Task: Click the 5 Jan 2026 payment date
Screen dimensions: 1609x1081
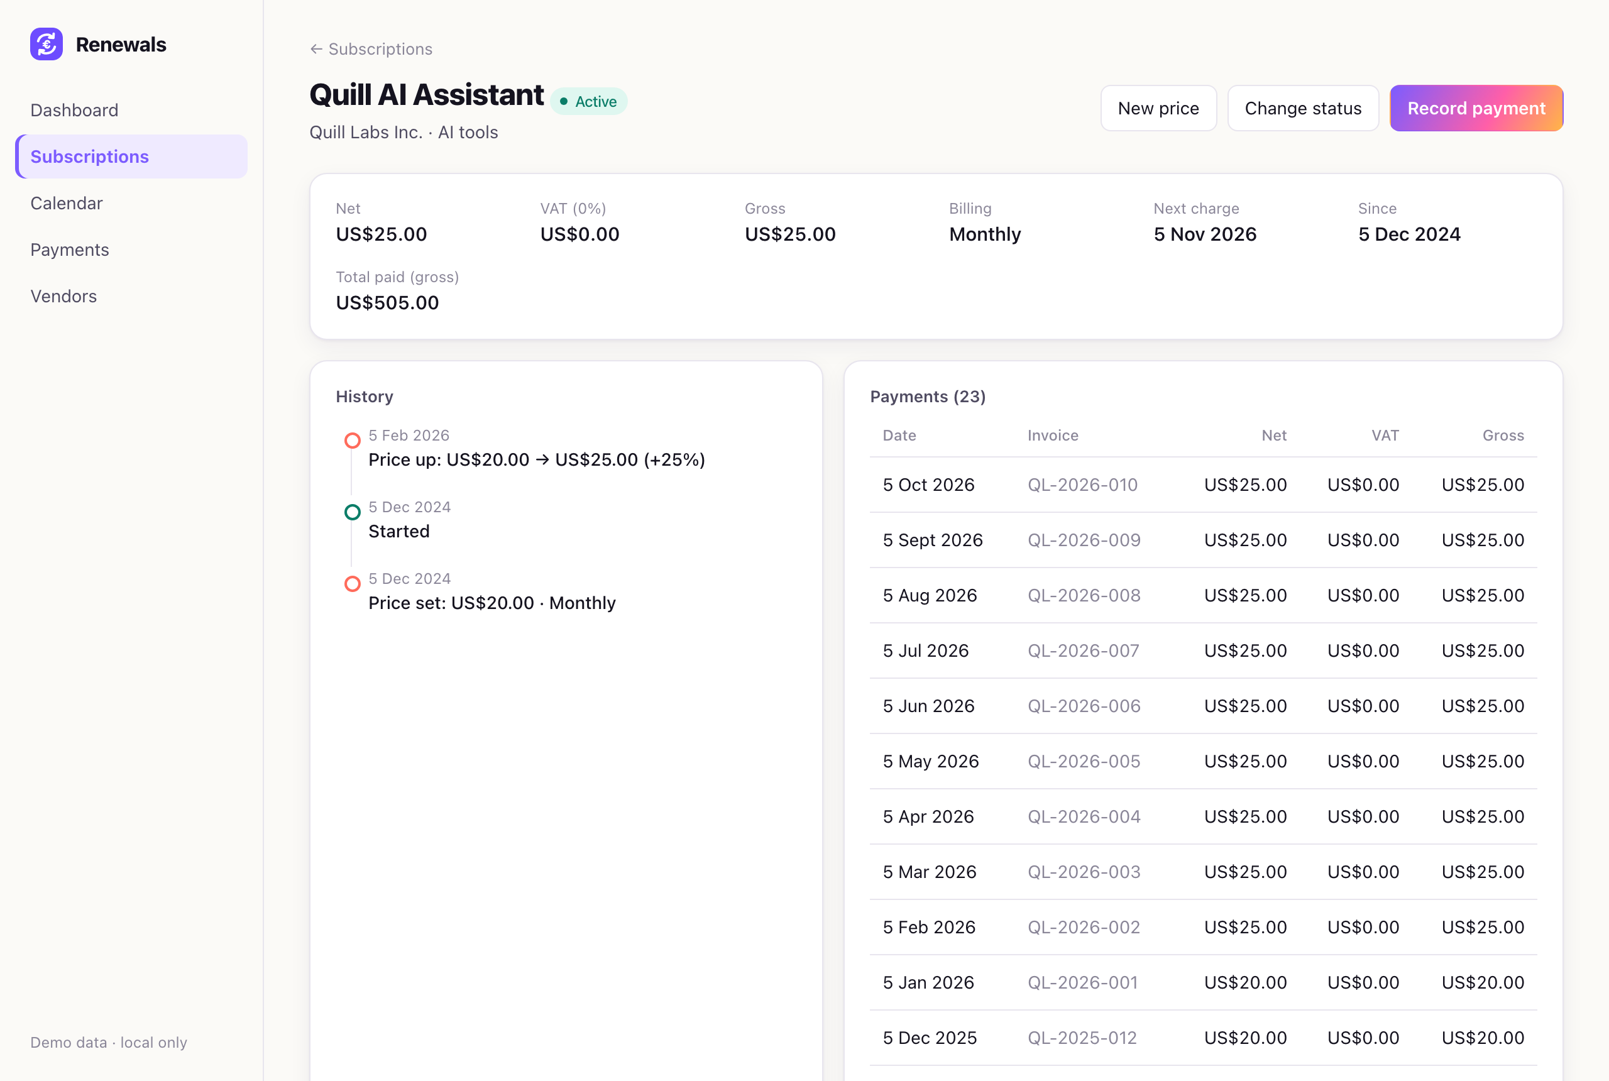Action: pyautogui.click(x=928, y=982)
